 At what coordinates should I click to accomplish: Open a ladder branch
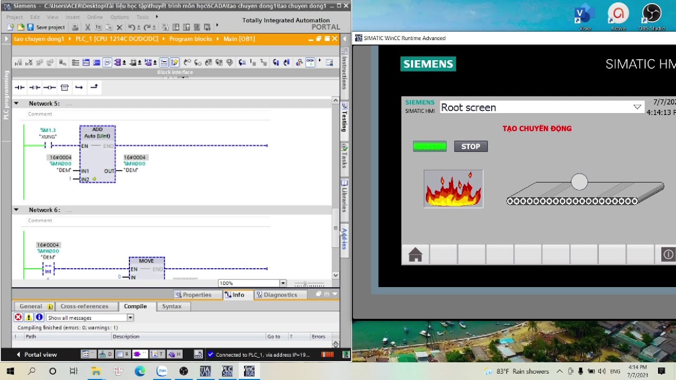point(79,87)
